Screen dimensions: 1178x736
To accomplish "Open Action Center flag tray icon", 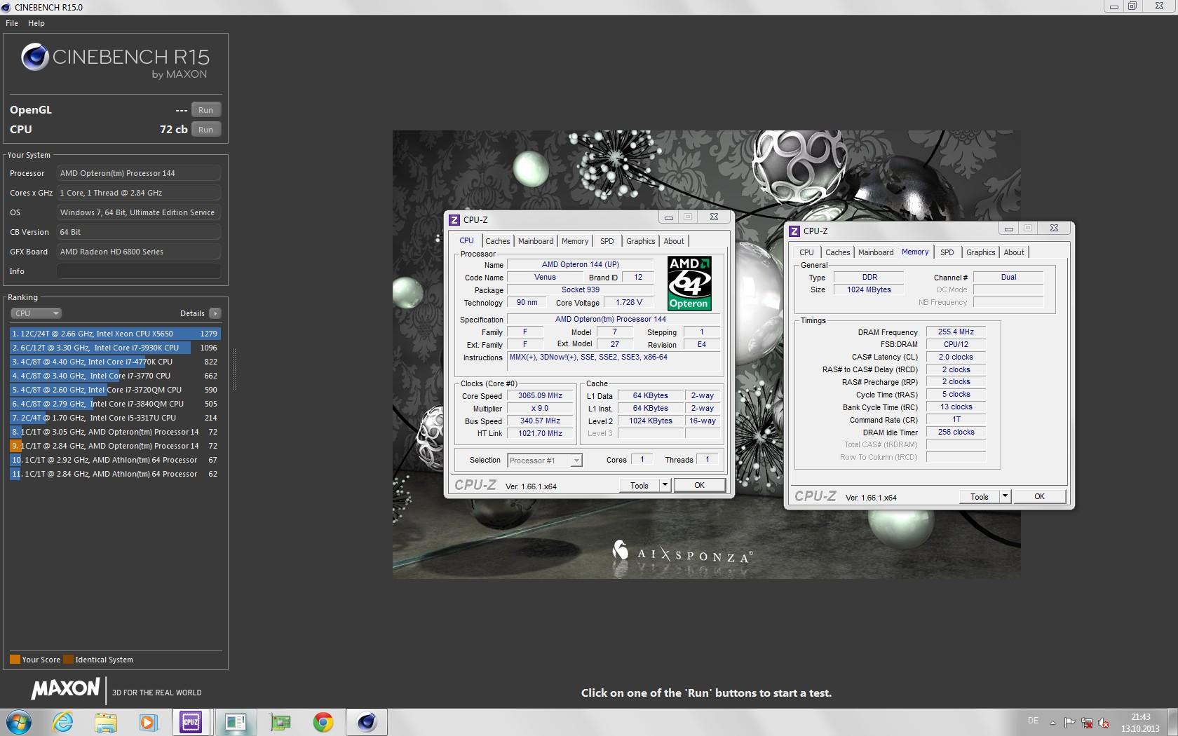I will [x=1069, y=722].
